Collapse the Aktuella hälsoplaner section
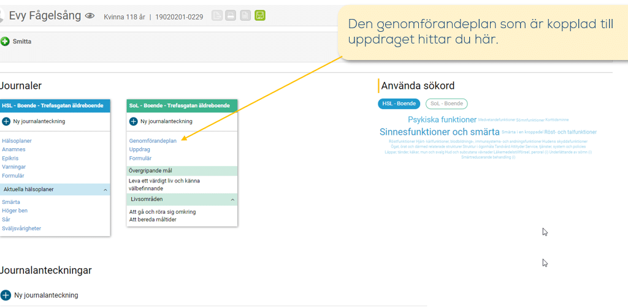Image resolution: width=628 pixels, height=308 pixels. (105, 190)
